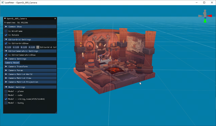Open the EditorGrid color swatch picker
216x126 pixels.
pyautogui.click(x=38, y=47)
